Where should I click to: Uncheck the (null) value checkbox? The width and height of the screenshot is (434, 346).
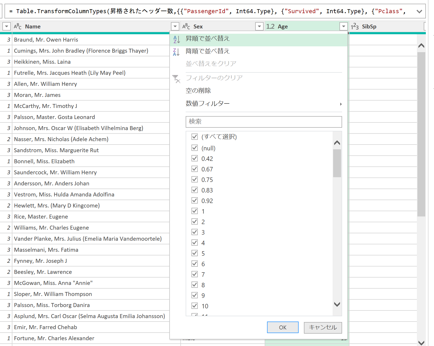click(x=195, y=148)
